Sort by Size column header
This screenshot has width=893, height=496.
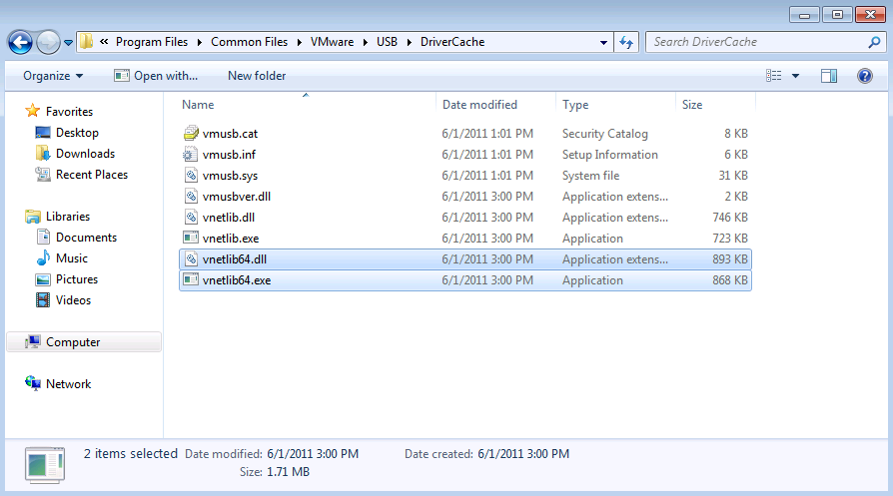[692, 105]
